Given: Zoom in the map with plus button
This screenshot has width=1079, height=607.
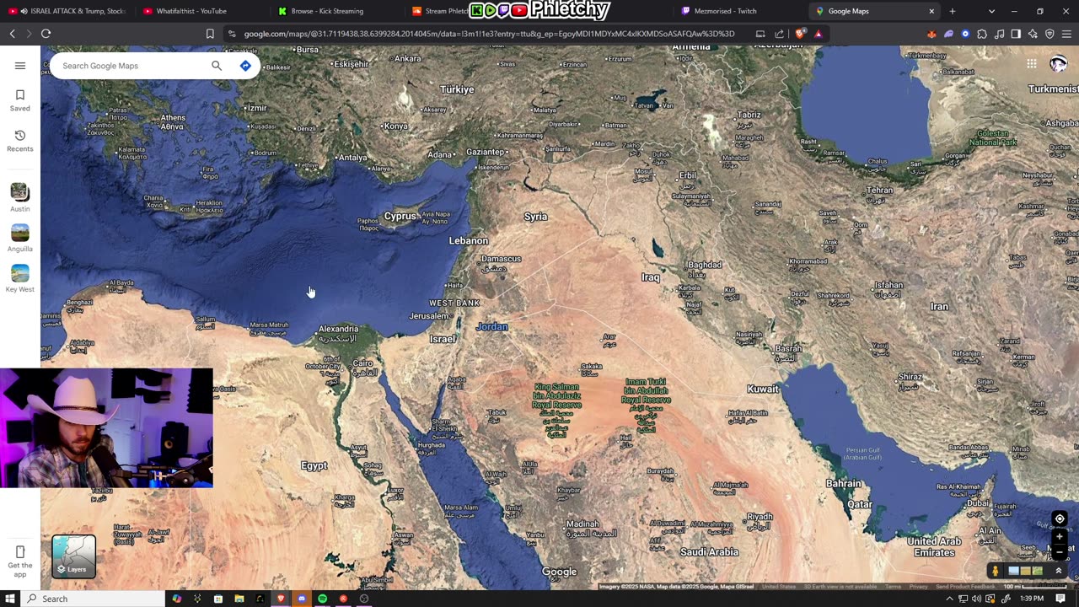Looking at the screenshot, I should click(1060, 536).
